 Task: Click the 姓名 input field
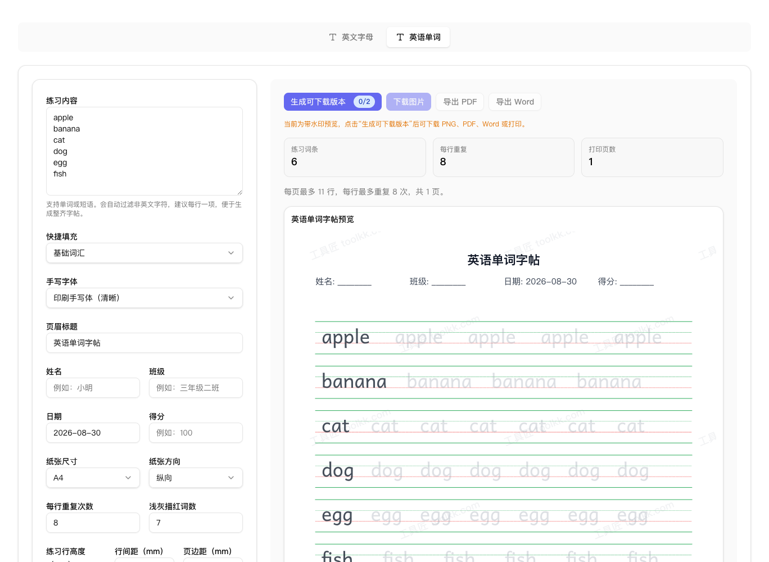pos(93,388)
